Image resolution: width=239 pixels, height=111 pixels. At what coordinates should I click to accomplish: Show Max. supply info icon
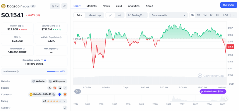(57, 49)
